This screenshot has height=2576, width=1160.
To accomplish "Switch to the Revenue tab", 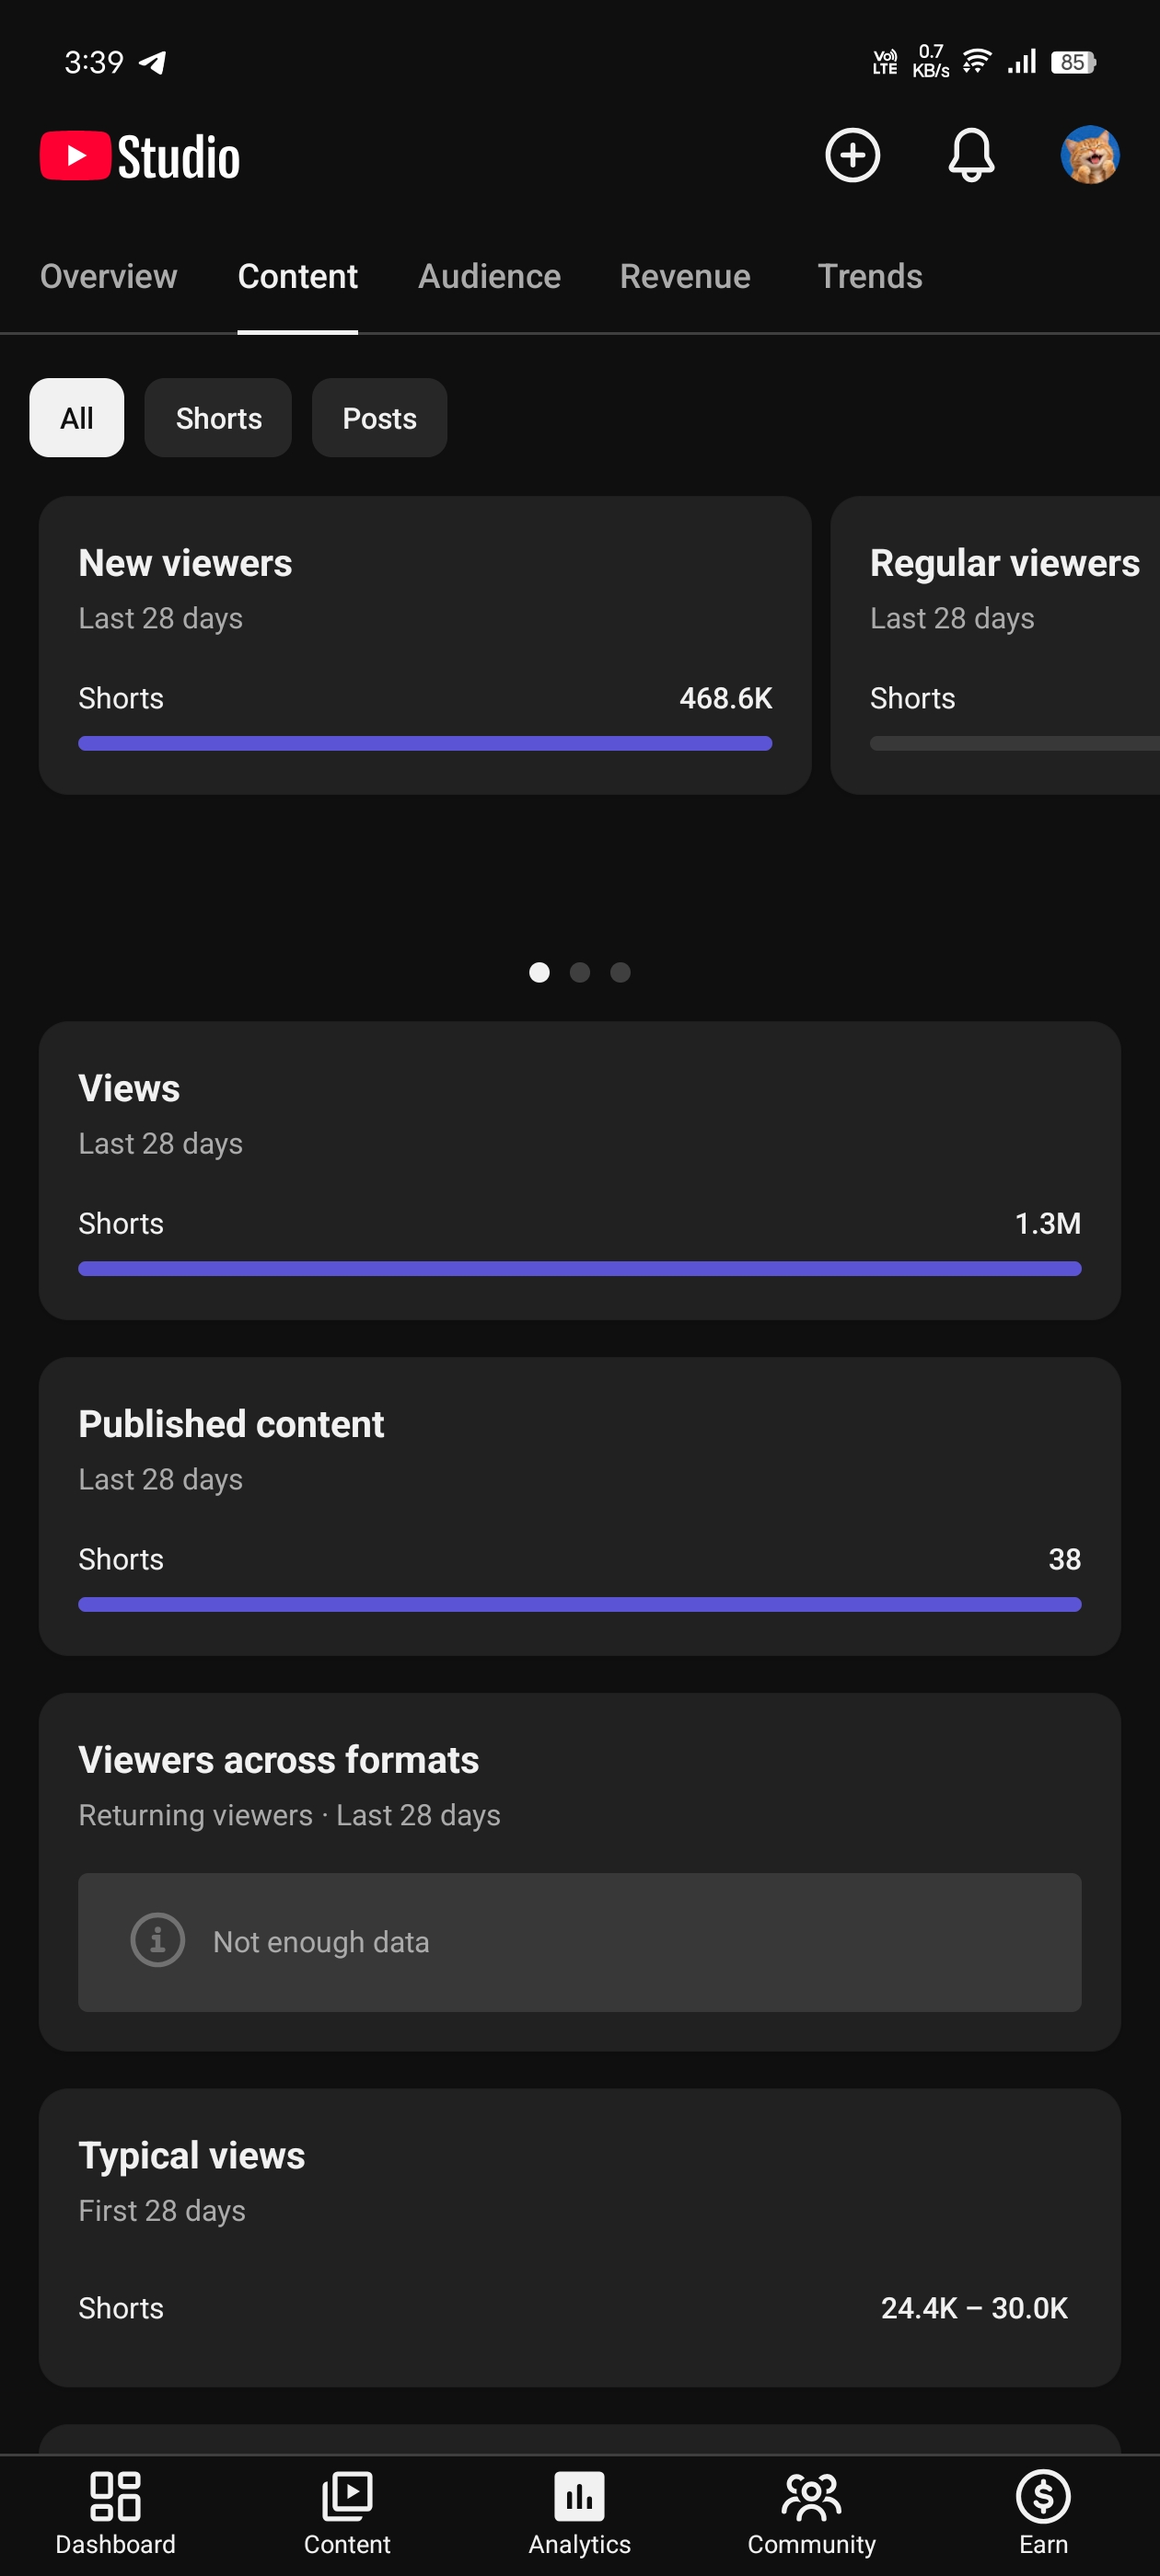I will 685,276.
